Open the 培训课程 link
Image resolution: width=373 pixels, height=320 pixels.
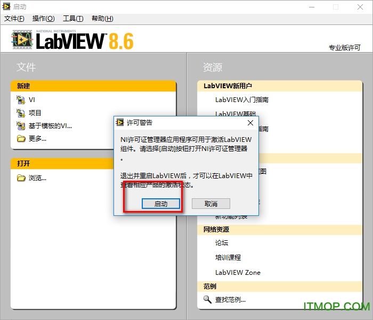tap(228, 258)
